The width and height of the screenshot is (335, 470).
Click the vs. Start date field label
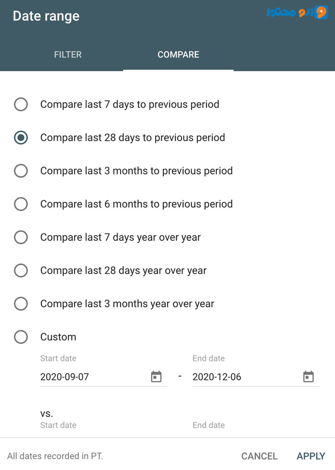tap(58, 425)
